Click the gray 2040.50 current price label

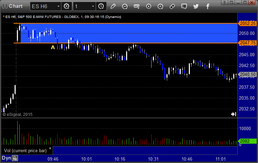[x=247, y=74]
